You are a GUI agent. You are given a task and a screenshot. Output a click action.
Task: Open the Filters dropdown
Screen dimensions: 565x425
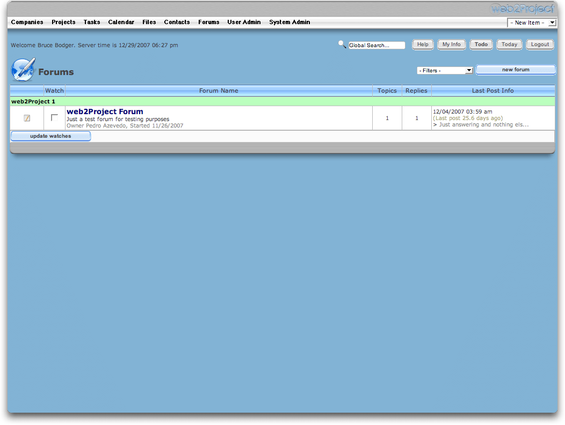coord(445,70)
